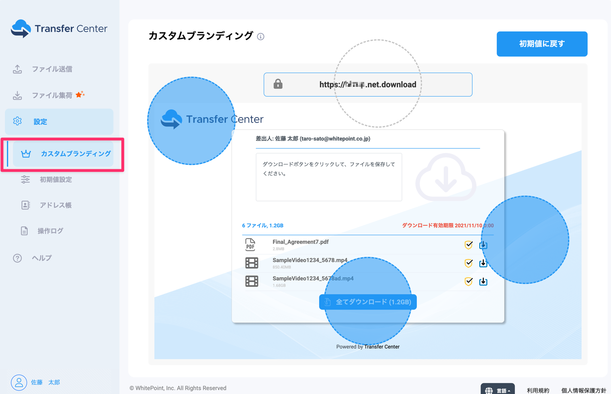Click the Transfer Center logo in sidebar
Screen dimensions: 611x394
click(59, 29)
